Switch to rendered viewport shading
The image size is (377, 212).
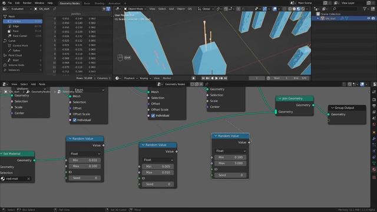click(x=303, y=9)
